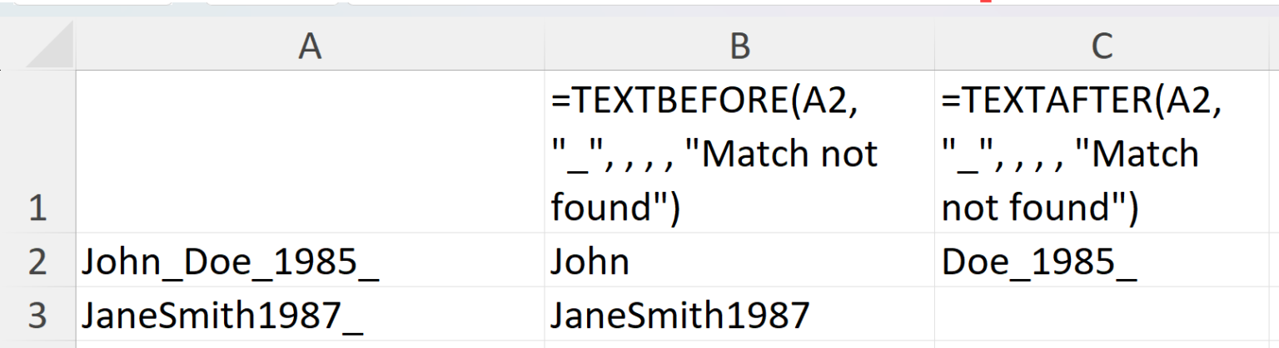Click the divider between column headers A and B
This screenshot has width=1279, height=348.
coord(545,47)
